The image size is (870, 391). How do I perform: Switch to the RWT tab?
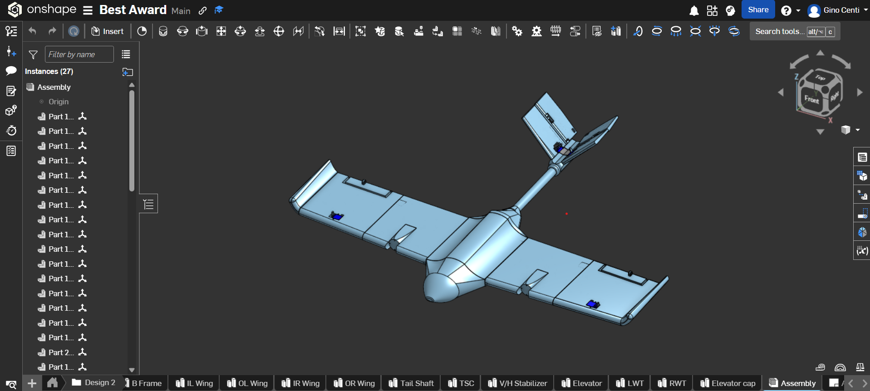(x=672, y=383)
